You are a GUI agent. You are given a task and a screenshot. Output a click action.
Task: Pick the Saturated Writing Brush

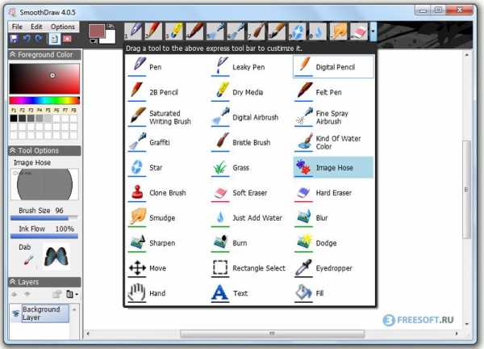tap(167, 117)
